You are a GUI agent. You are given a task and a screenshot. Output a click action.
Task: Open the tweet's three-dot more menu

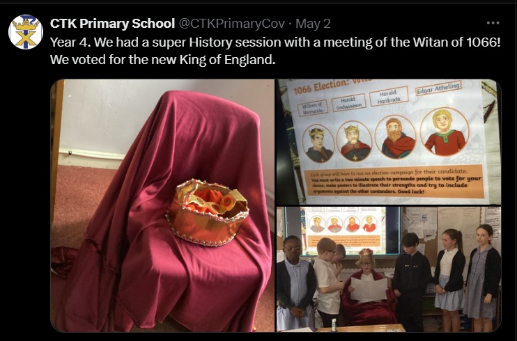pos(493,23)
